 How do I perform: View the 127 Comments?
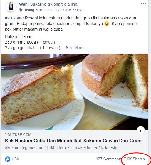click(x=108, y=159)
